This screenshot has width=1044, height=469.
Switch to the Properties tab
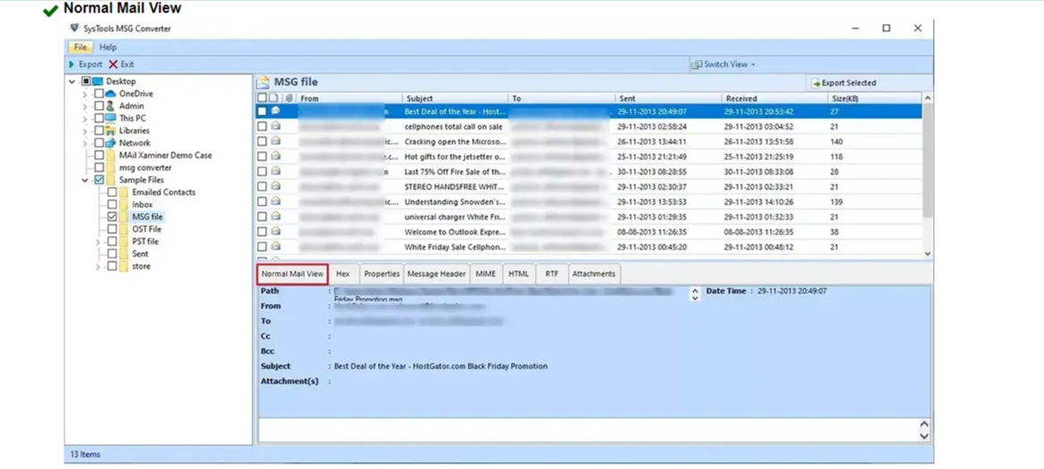point(381,273)
